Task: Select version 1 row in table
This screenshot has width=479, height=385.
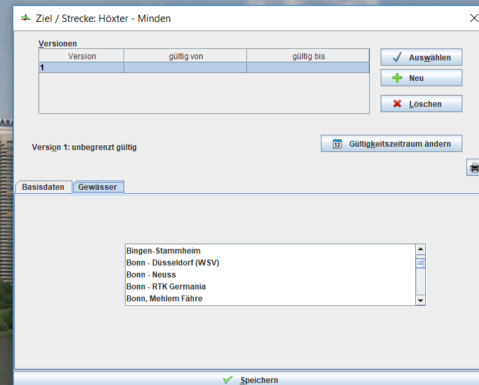Action: pyautogui.click(x=203, y=68)
